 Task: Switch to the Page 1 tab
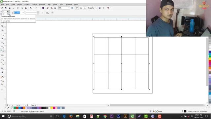[33, 105]
